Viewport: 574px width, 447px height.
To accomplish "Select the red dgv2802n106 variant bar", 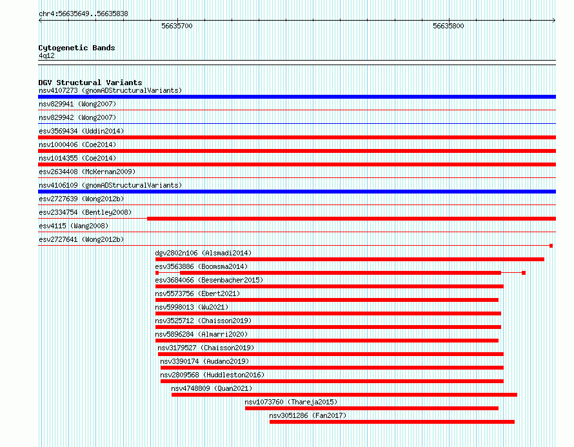I will pos(350,259).
